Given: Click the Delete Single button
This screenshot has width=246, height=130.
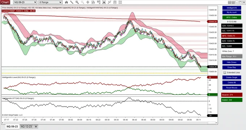Looking at the screenshot, I should click(x=232, y=78).
